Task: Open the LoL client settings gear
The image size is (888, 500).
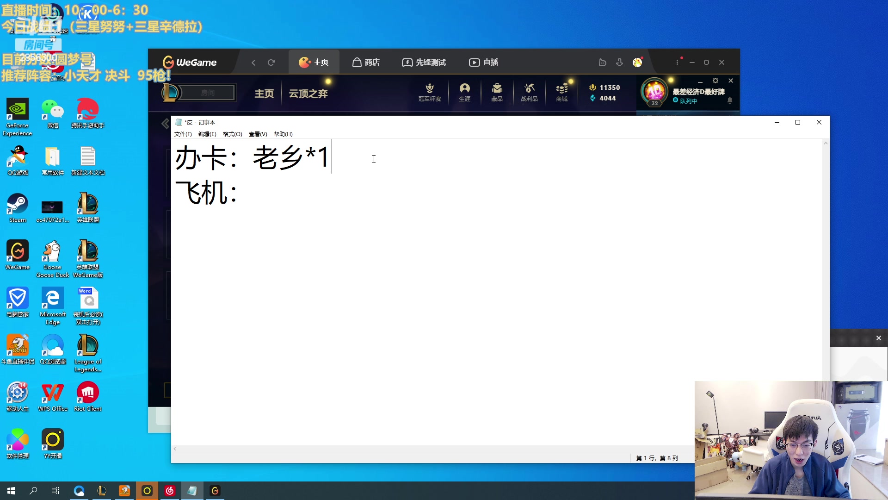Action: [x=715, y=80]
